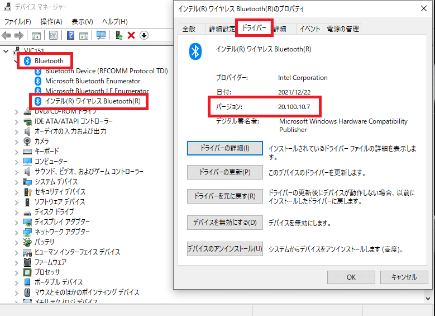Click the コンピューター category icon
Viewport: 435px width, 316px height.
pos(27,161)
